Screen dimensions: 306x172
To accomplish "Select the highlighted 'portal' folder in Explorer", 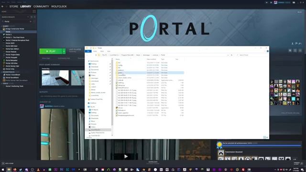I will [x=149, y=73].
